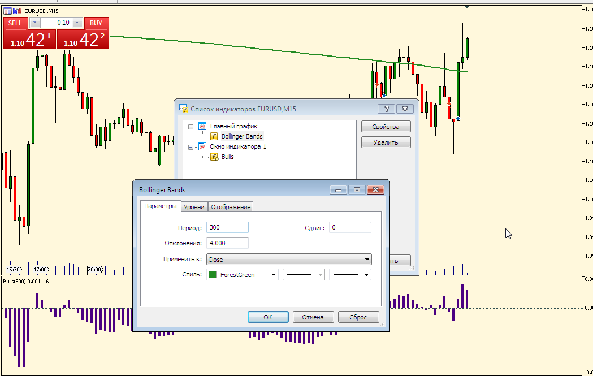Image resolution: width=593 pixels, height=376 pixels.
Task: Click the Сдвиг input field
Action: pos(350,227)
